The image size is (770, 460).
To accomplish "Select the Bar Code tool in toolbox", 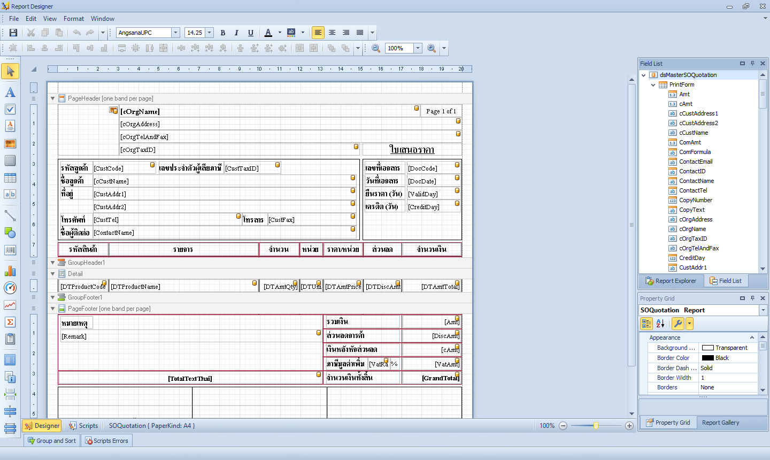I will click(10, 250).
